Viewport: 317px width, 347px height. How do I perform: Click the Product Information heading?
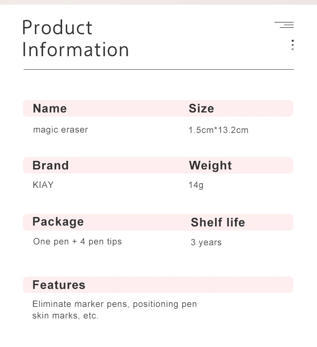tap(75, 38)
